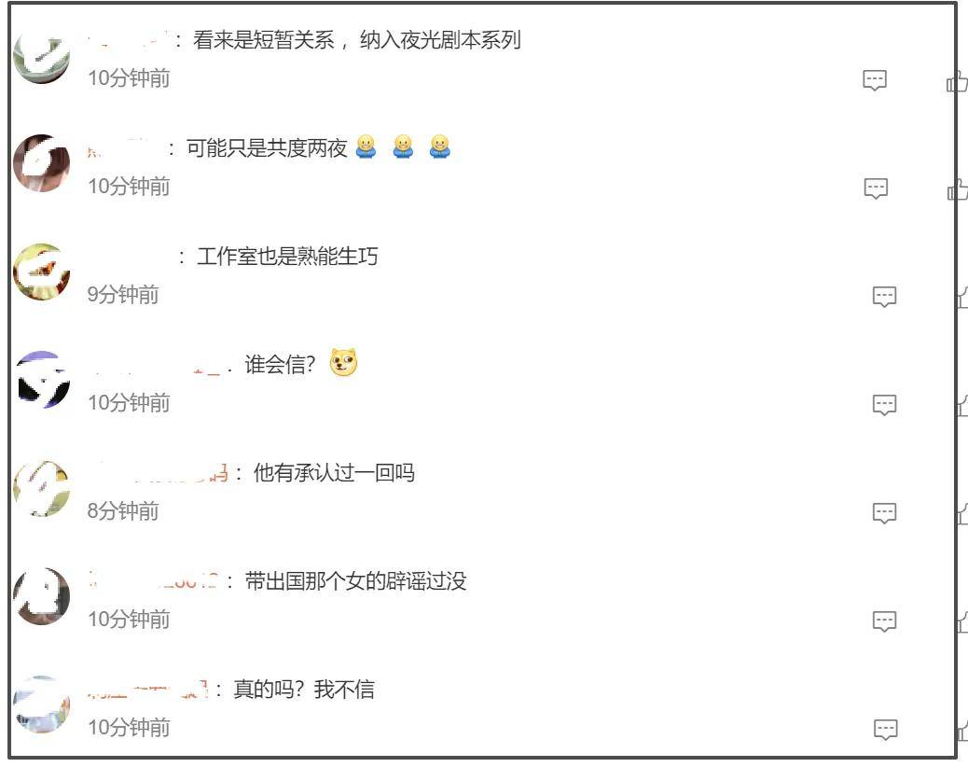
Task: Reply to 他有承认过一回吗 comment
Action: 884,513
